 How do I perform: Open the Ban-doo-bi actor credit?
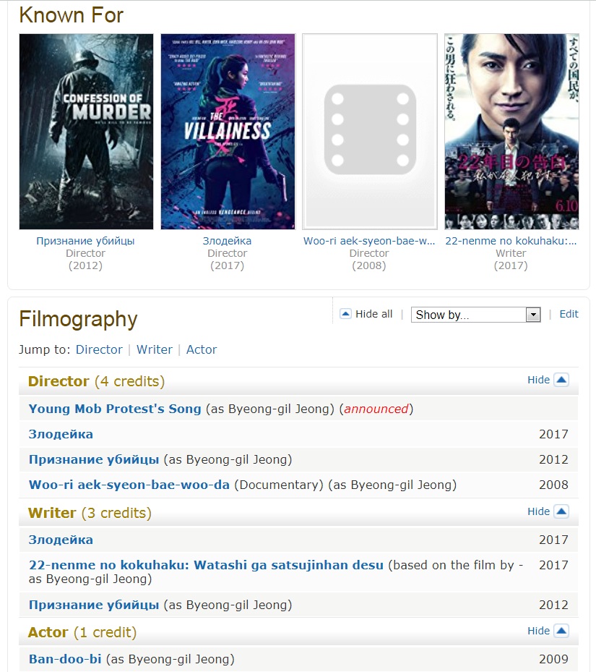pos(65,659)
